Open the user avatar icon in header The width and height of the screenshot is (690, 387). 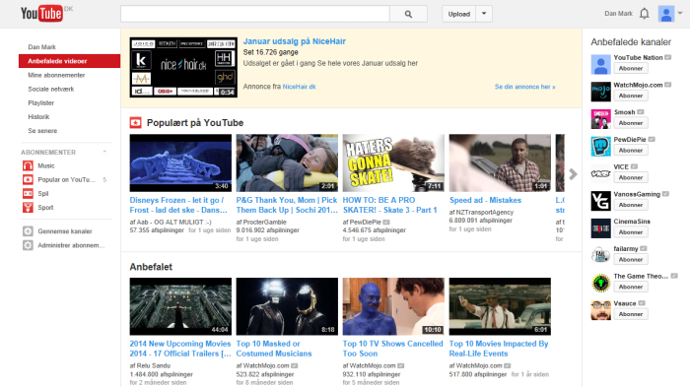(x=666, y=14)
